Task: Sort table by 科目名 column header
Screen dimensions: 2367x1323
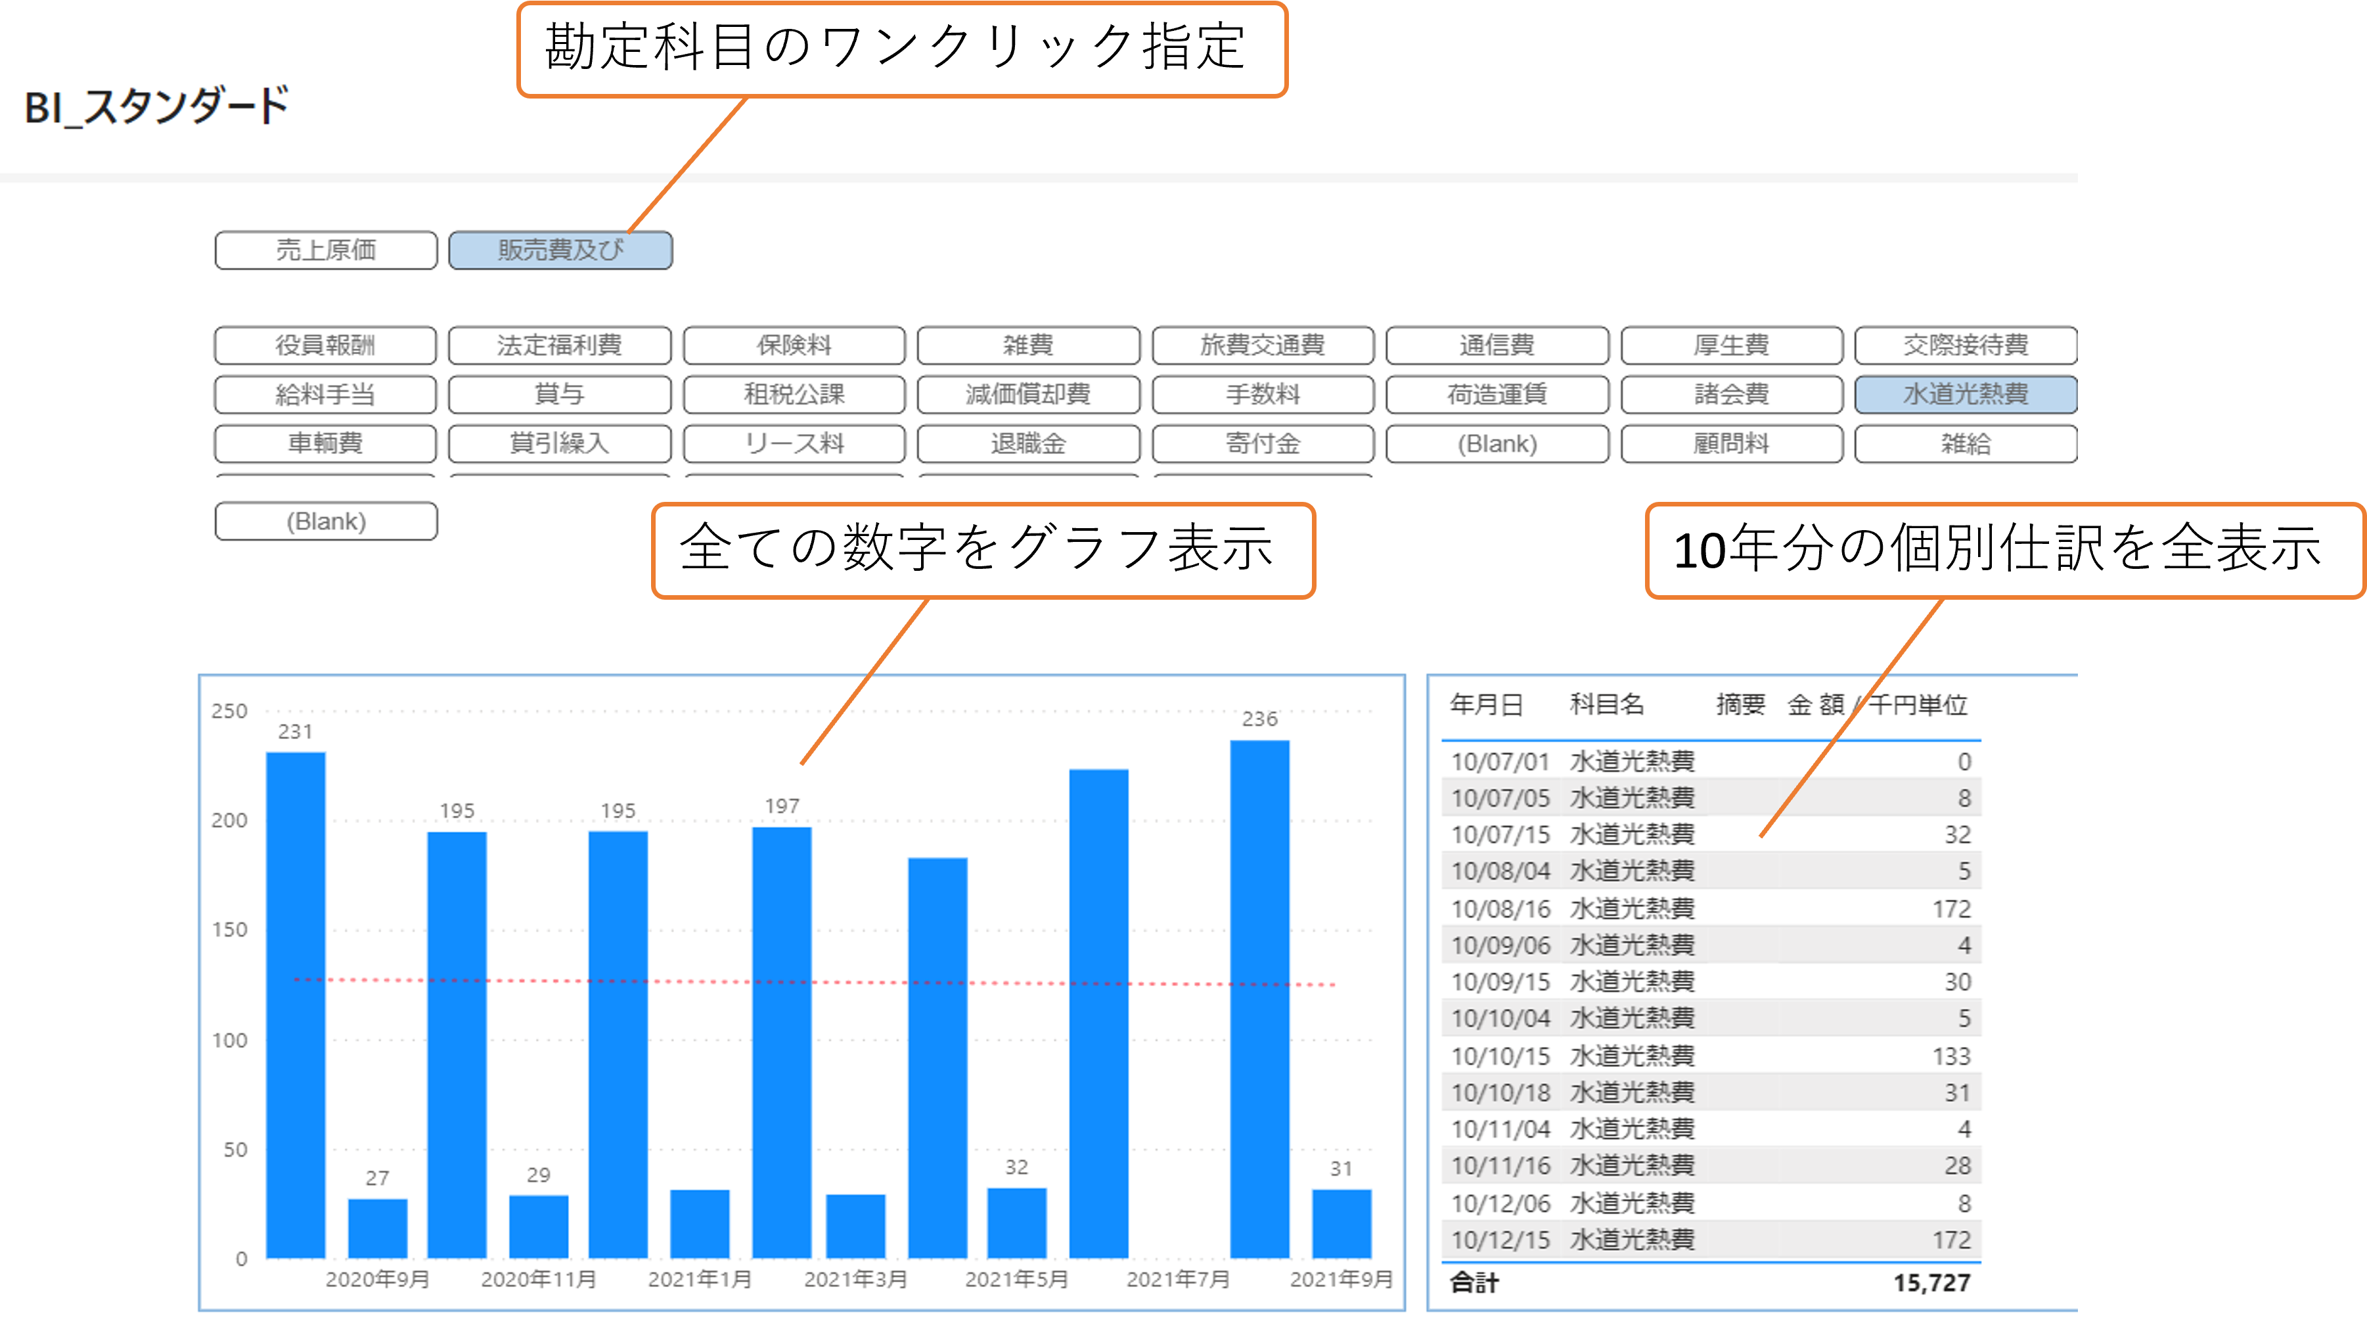Action: click(x=1606, y=705)
